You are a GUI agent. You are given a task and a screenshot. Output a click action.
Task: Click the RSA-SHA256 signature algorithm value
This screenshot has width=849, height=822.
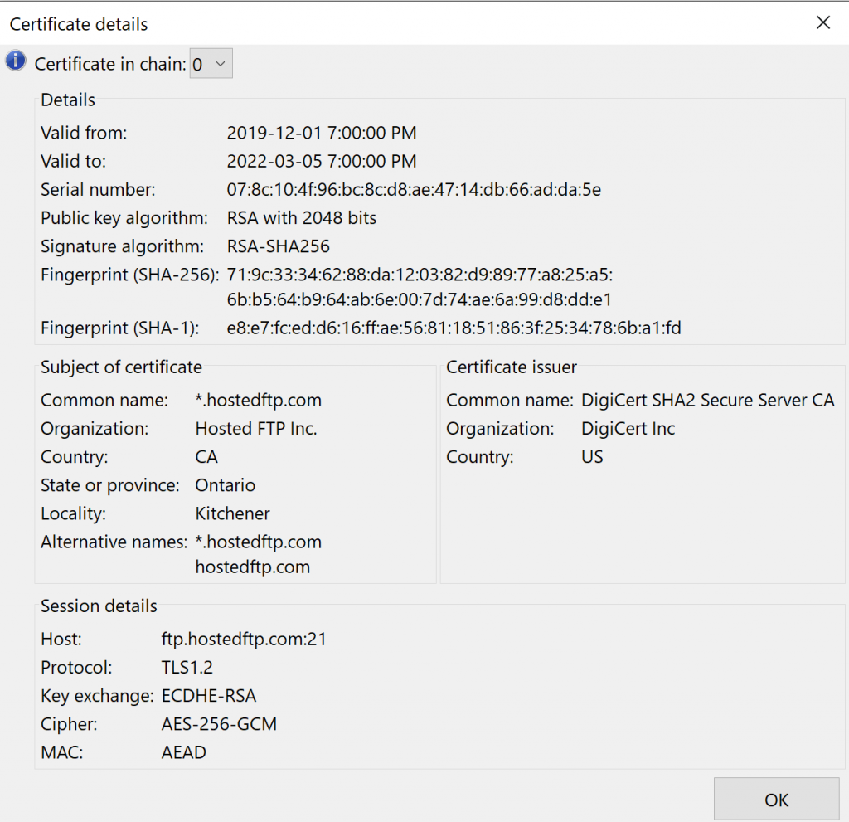(279, 246)
